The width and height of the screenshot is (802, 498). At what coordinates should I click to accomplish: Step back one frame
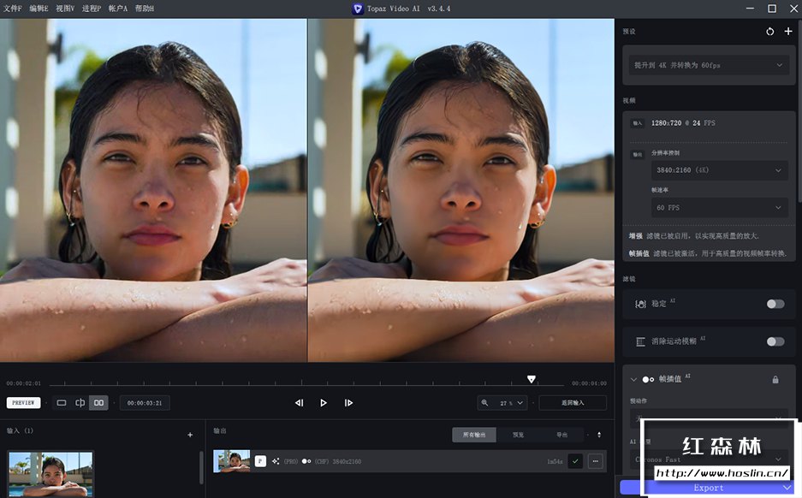300,403
